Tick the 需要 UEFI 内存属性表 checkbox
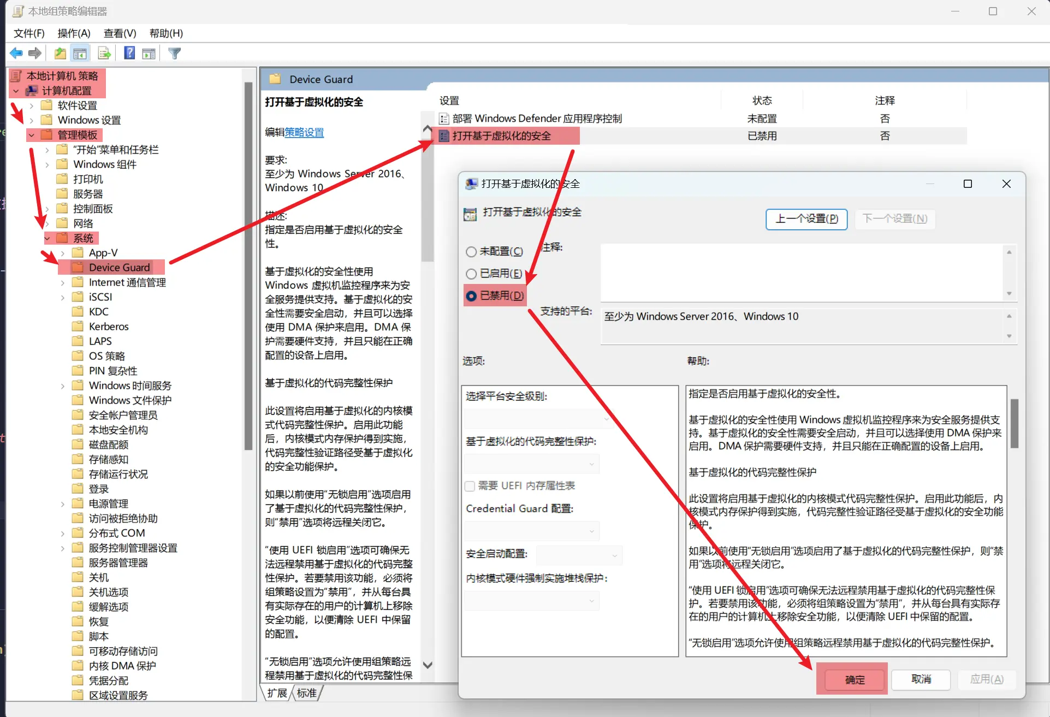This screenshot has height=717, width=1050. coord(470,486)
